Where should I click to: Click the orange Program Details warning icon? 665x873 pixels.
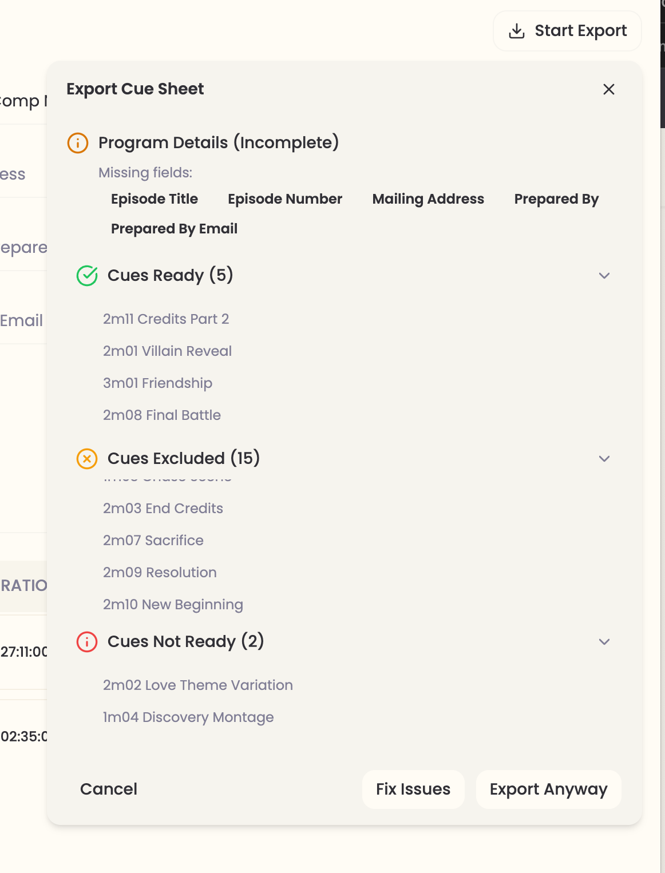tap(78, 143)
